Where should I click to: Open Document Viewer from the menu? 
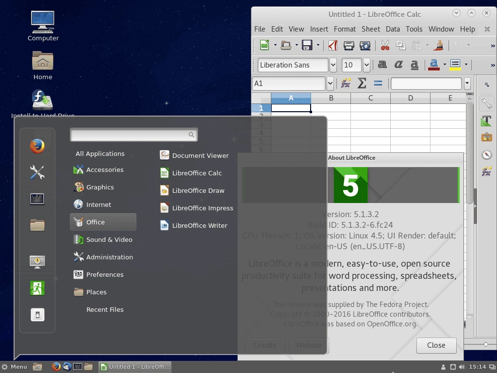click(x=194, y=155)
